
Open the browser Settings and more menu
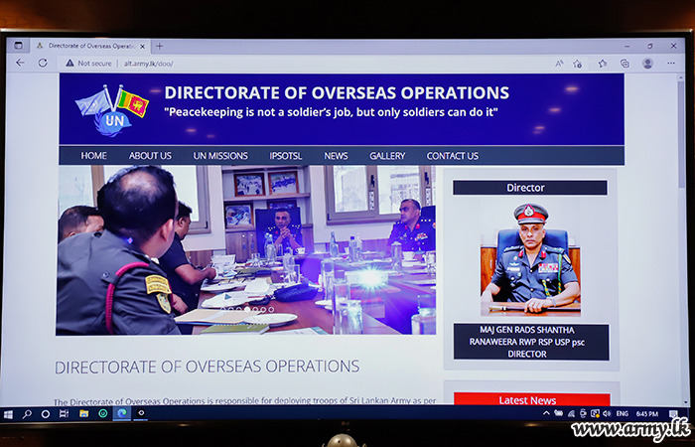click(x=670, y=64)
